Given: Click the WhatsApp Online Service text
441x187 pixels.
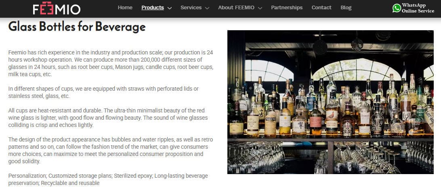Looking at the screenshot, I should click(418, 8).
